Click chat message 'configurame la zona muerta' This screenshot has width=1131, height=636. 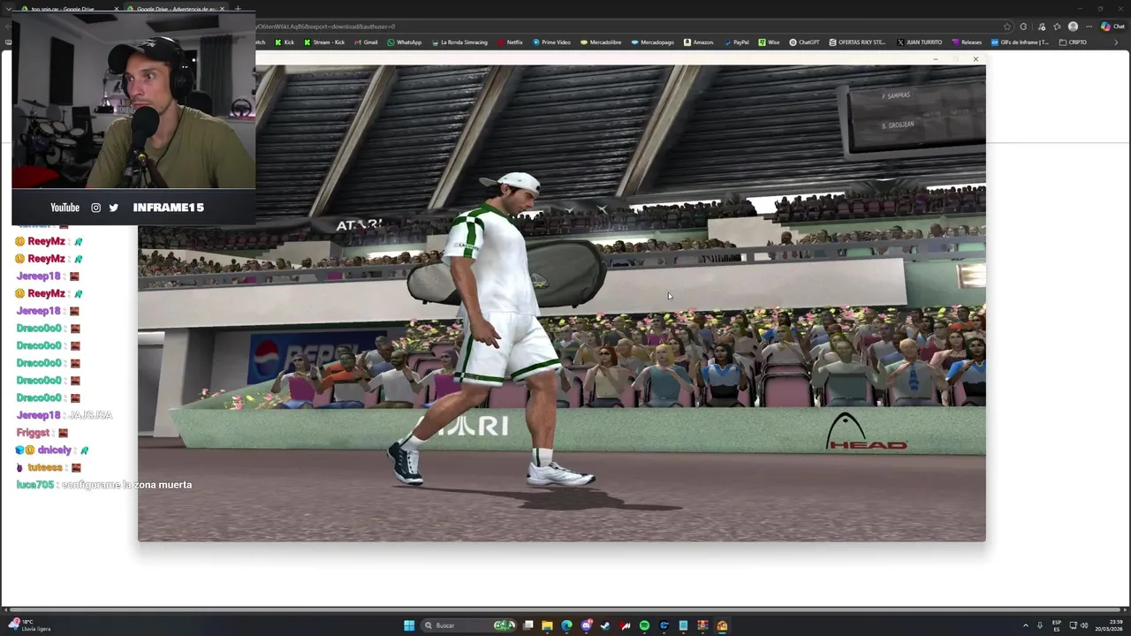click(126, 485)
